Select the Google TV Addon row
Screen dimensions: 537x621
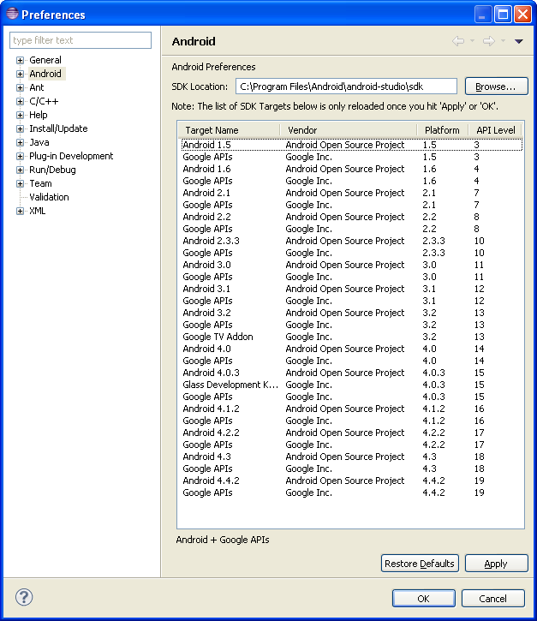(352, 337)
